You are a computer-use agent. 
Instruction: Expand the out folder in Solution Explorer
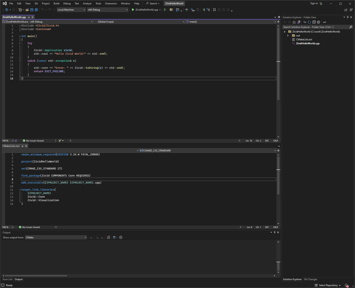click(288, 35)
